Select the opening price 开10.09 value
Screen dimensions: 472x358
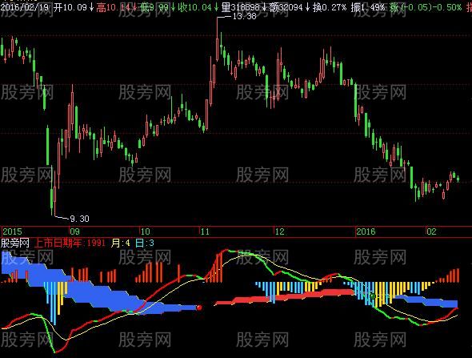click(70, 7)
